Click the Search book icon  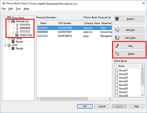tap(117, 19)
